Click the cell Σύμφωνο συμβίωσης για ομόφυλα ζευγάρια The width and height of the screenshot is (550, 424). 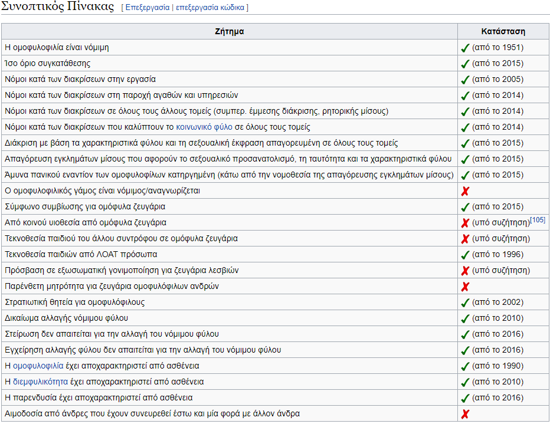pos(230,206)
